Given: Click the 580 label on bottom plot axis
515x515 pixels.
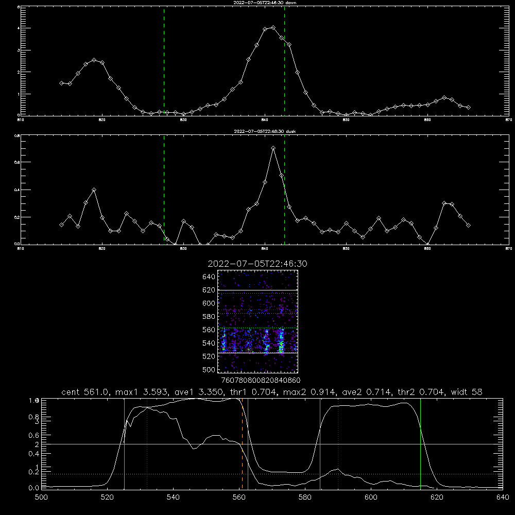Looking at the screenshot, I should (305, 497).
